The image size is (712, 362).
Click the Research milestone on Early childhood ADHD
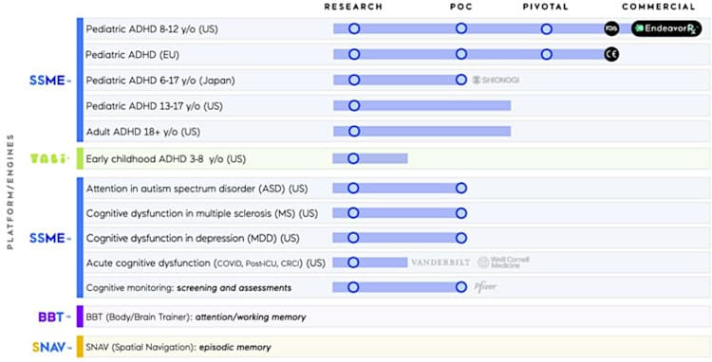pyautogui.click(x=353, y=158)
